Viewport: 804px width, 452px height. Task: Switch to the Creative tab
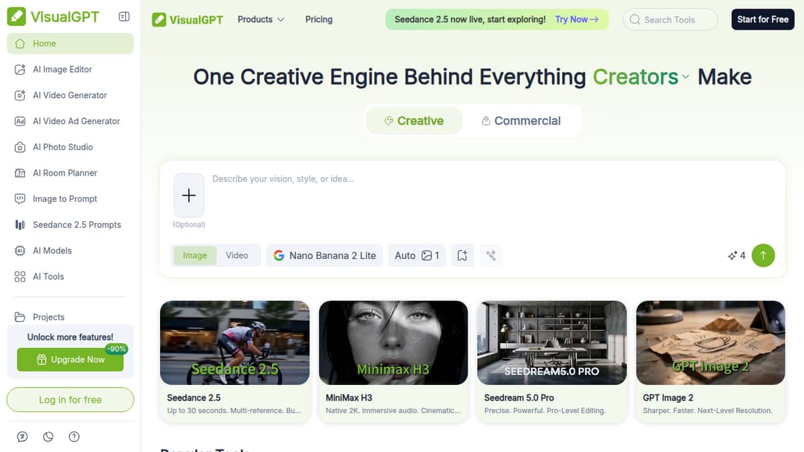pos(414,121)
